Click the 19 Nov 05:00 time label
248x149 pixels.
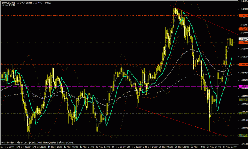(x=71, y=147)
